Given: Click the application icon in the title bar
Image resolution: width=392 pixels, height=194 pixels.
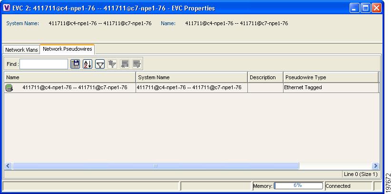Looking at the screenshot, I should 7,8.
